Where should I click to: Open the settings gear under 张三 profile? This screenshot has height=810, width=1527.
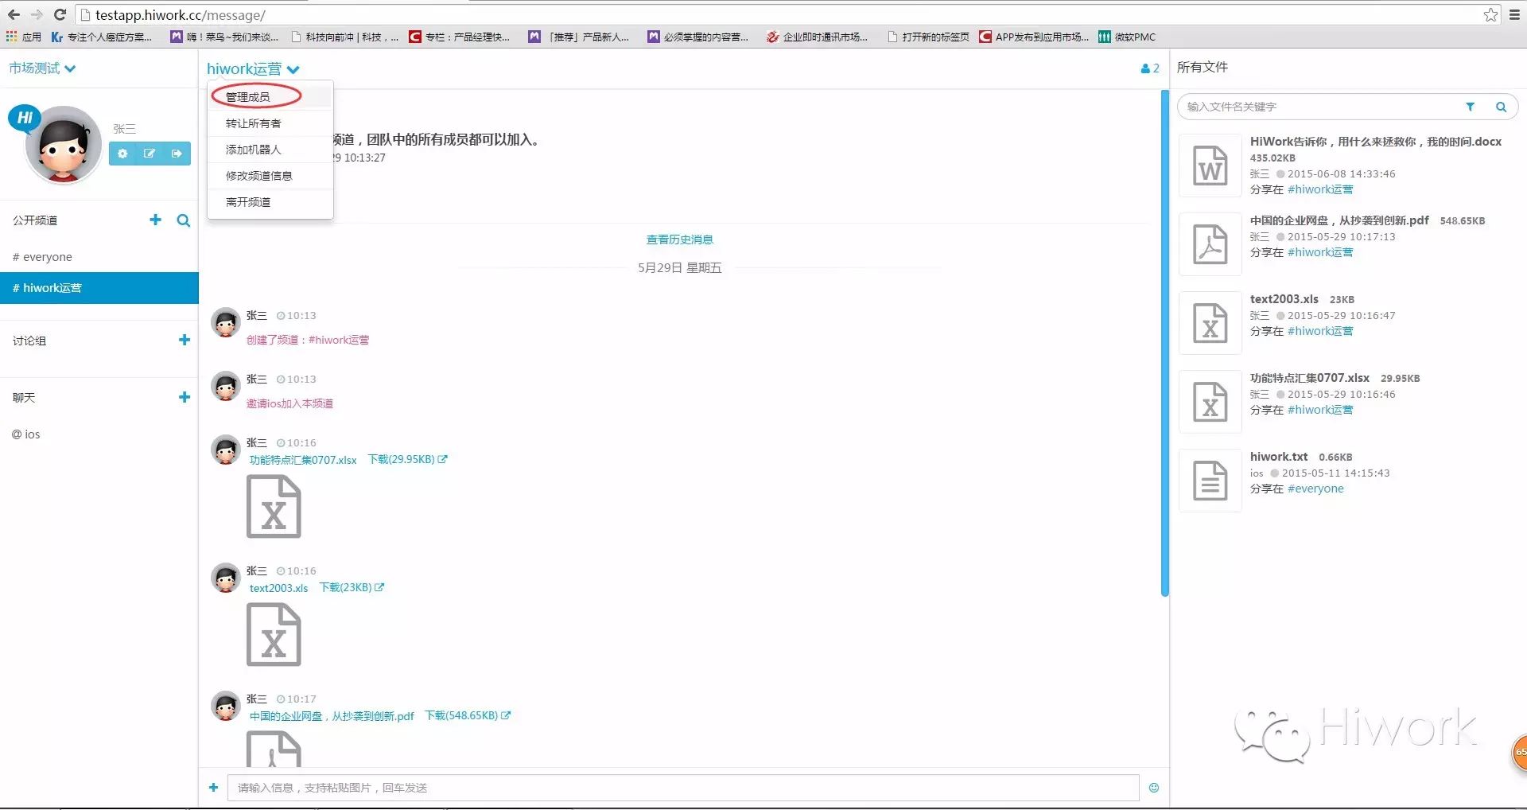(x=122, y=154)
